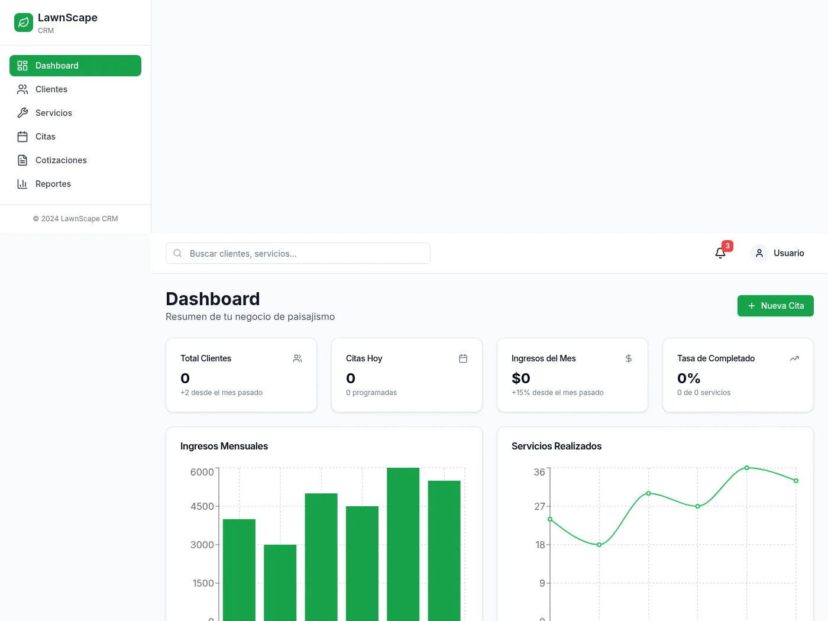828x621 pixels.
Task: Click the dollar icon in Ingresos del Mes
Action: 629,358
